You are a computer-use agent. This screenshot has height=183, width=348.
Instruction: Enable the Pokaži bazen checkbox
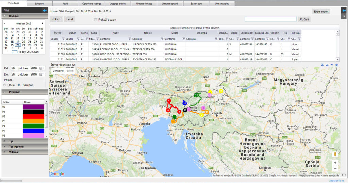tap(96, 20)
